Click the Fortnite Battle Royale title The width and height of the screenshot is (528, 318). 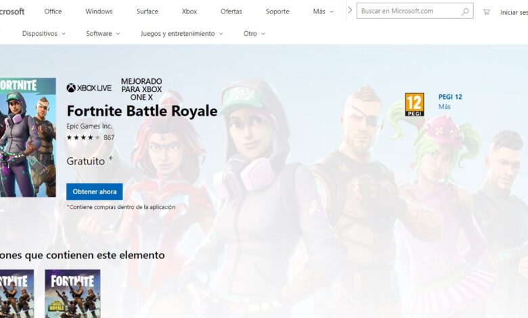tap(142, 111)
